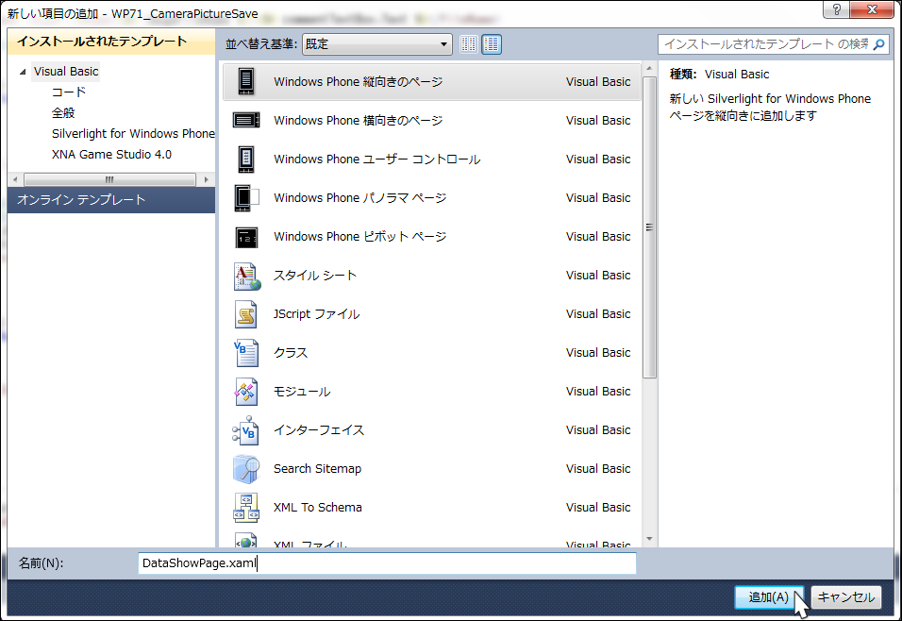Pick the Windows Phone ピボット ページ icon
Viewport: 902px width, 621px height.
click(246, 237)
